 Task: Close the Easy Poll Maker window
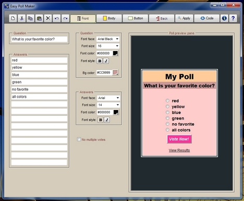pos(234,5)
